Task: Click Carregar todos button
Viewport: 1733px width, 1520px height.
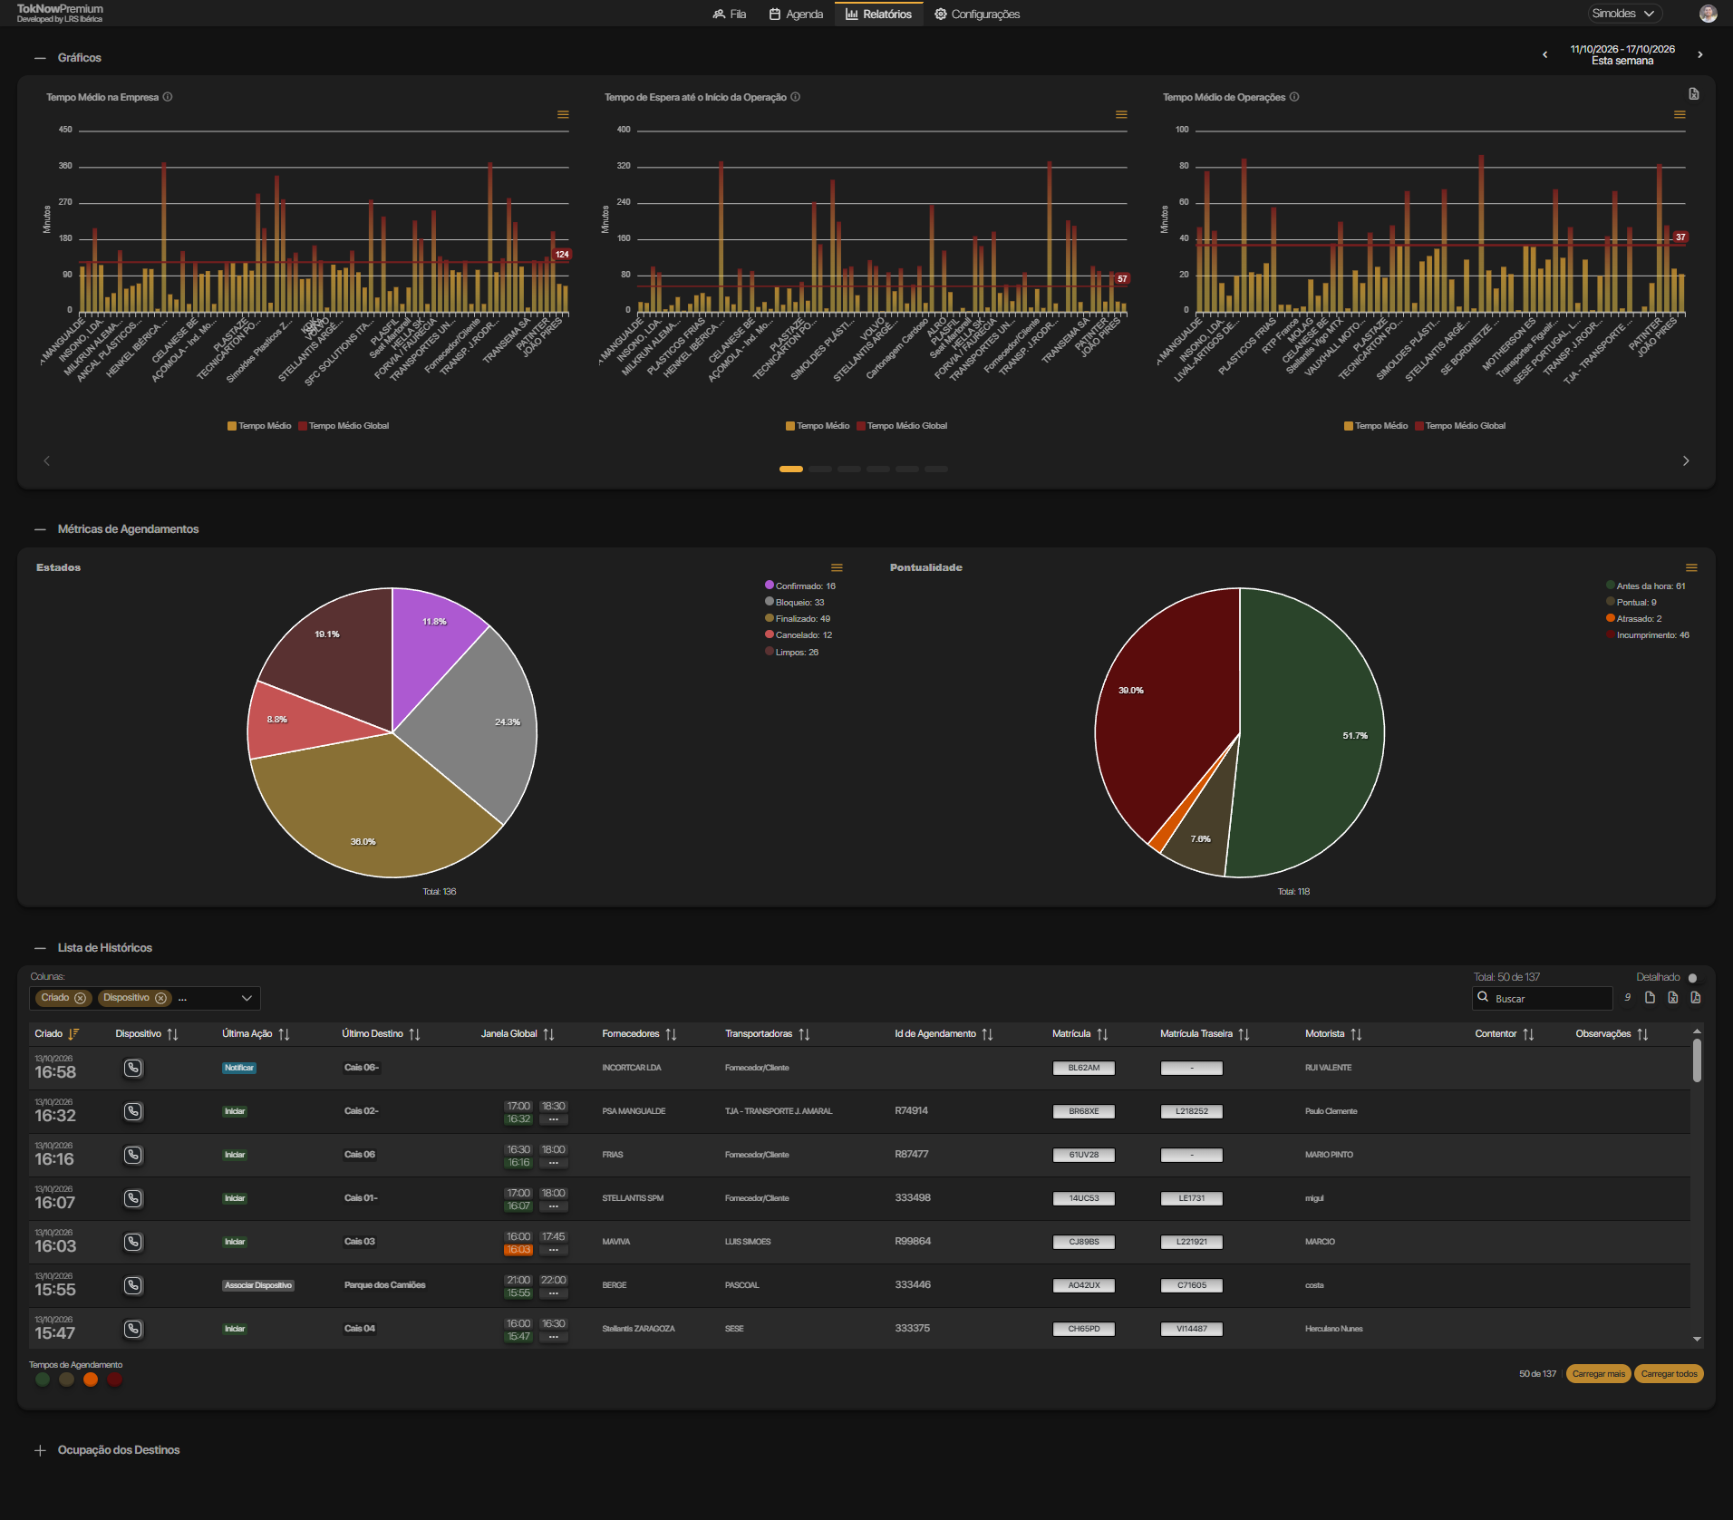Action: point(1669,1374)
